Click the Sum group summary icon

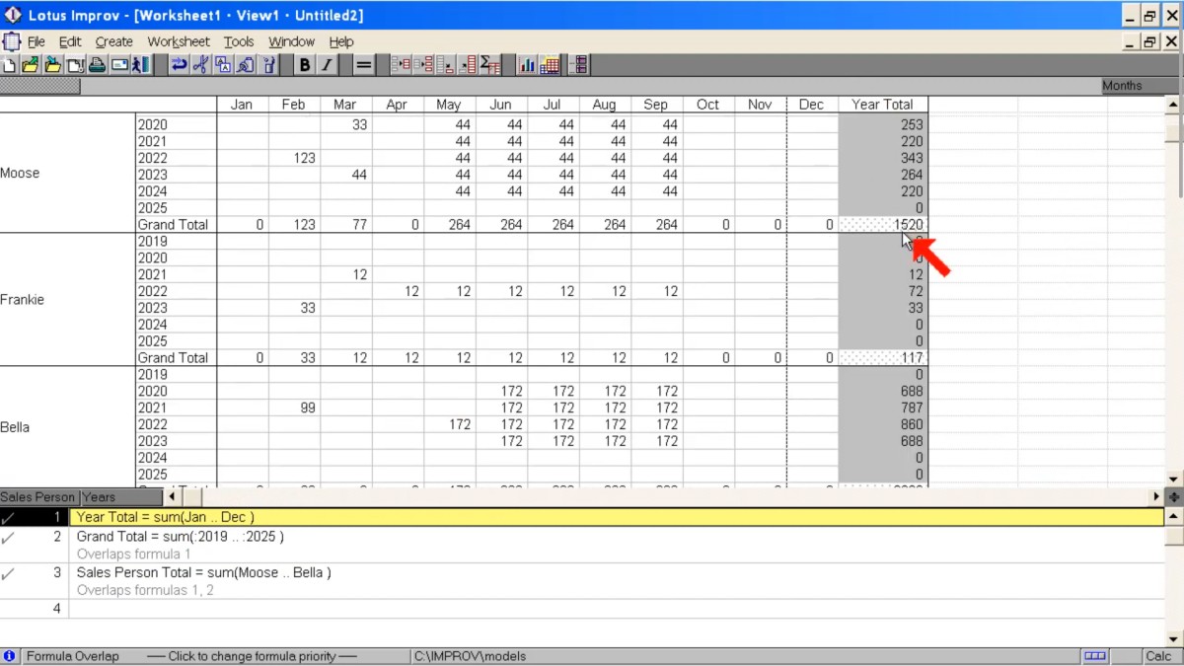[490, 65]
